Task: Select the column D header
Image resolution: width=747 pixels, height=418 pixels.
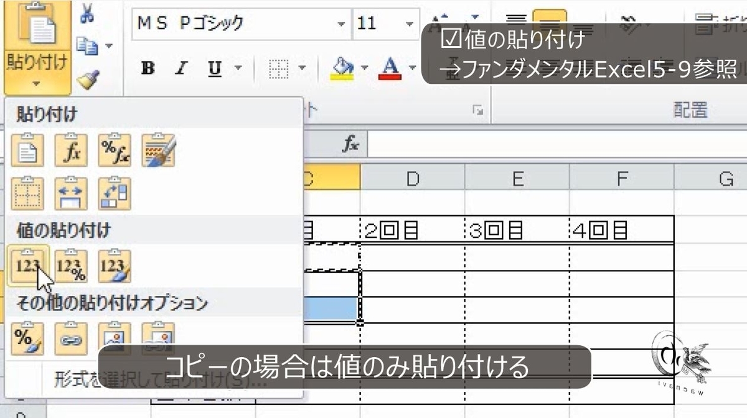Action: tap(414, 177)
